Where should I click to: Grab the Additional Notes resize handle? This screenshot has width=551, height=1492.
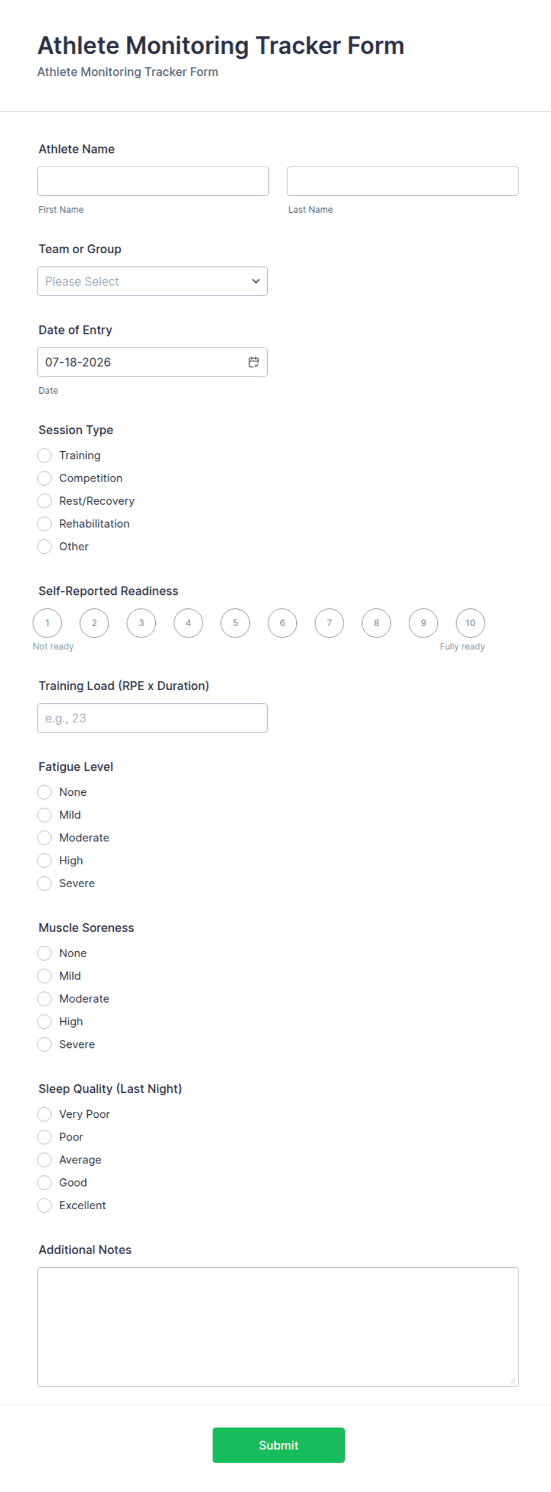513,1381
